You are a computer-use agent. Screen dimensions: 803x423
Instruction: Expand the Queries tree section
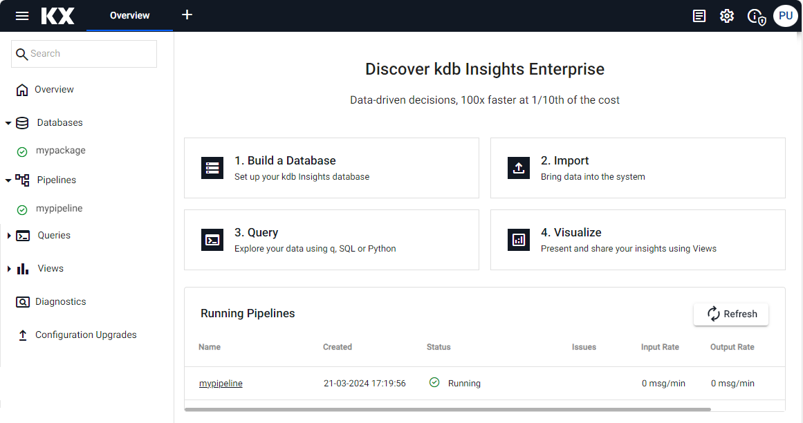[9, 235]
